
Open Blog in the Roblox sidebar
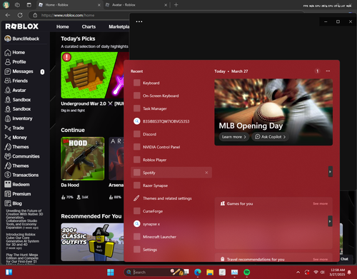(x=13, y=203)
